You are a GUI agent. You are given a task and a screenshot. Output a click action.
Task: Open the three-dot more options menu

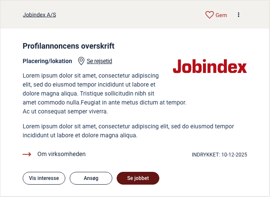point(238,15)
